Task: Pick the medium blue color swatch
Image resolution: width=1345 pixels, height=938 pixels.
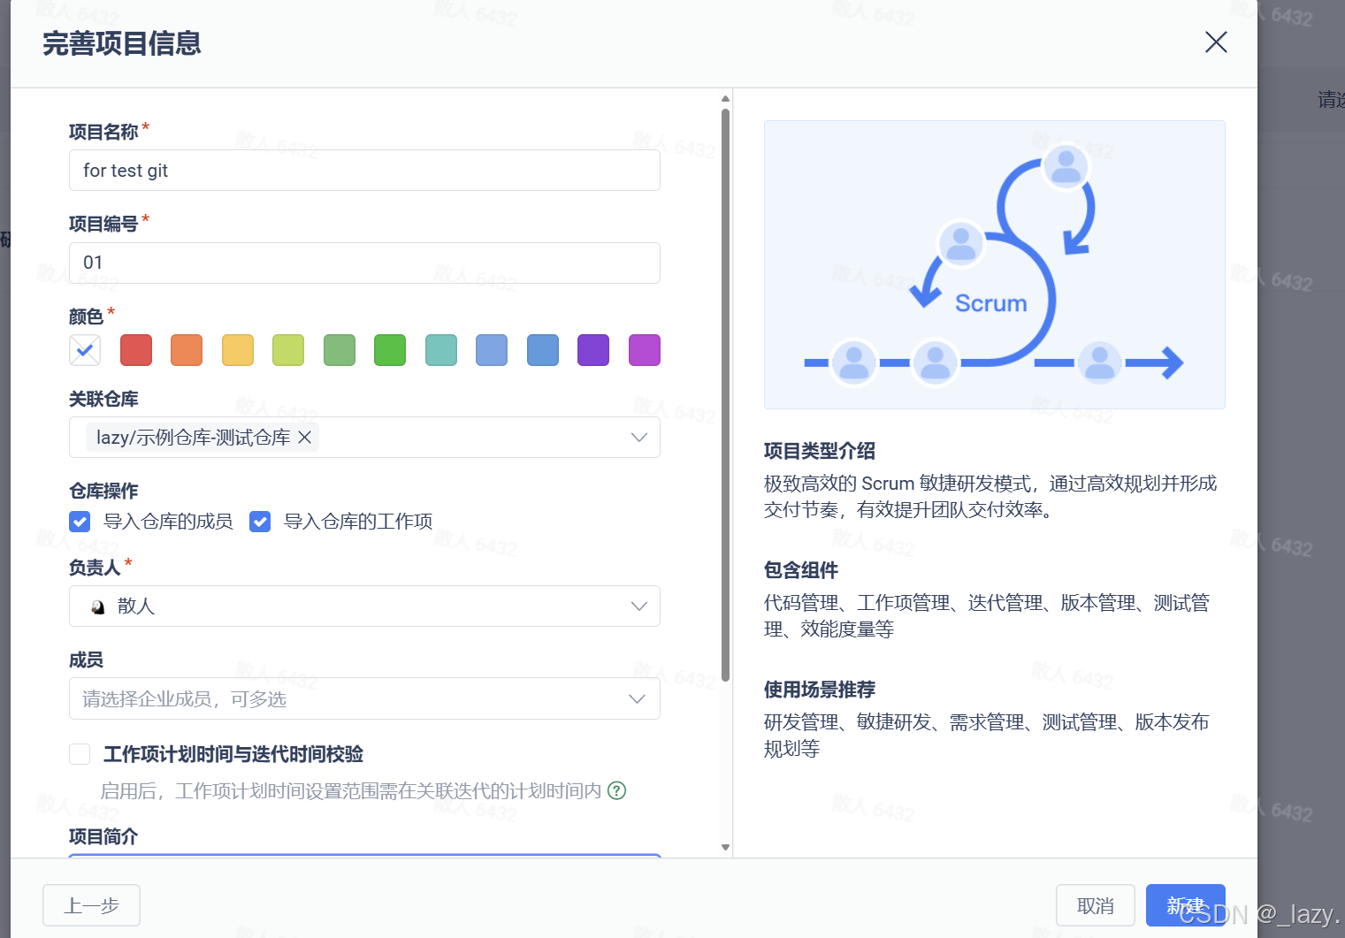Action: (543, 350)
